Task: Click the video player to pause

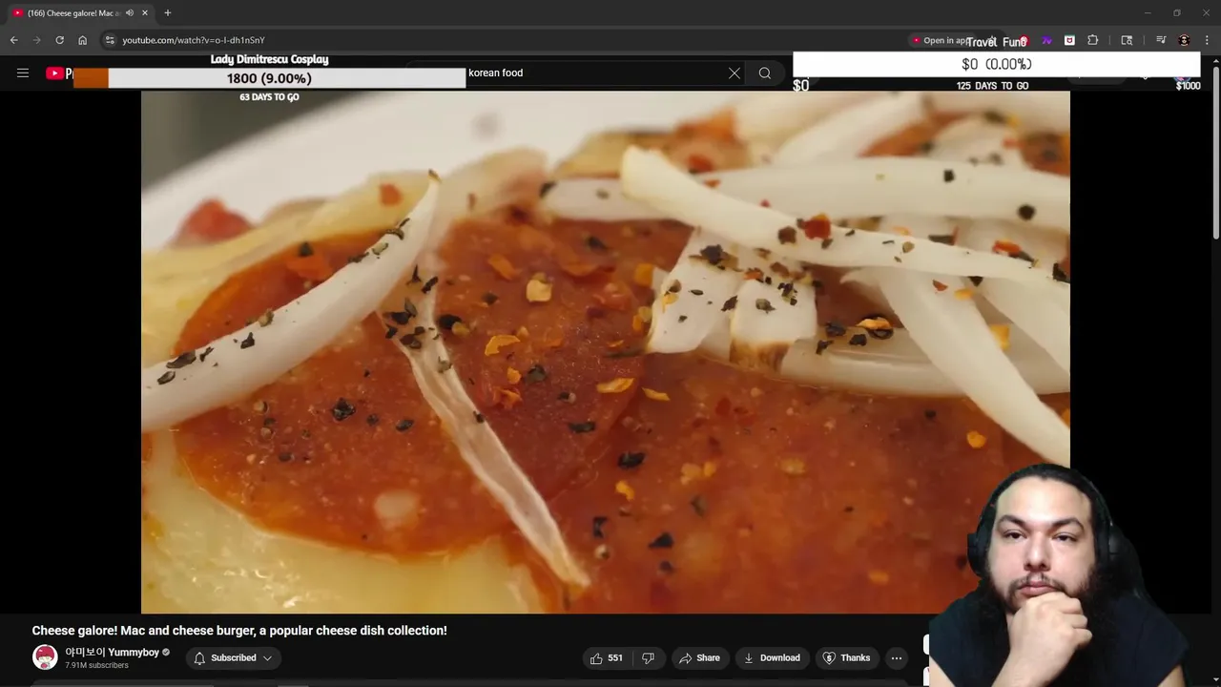Action: click(605, 352)
